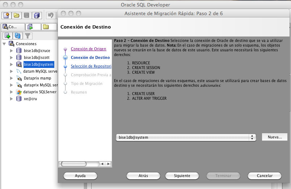Collapse the Conexiones tree node
This screenshot has width=291, height=189.
pos(4,44)
